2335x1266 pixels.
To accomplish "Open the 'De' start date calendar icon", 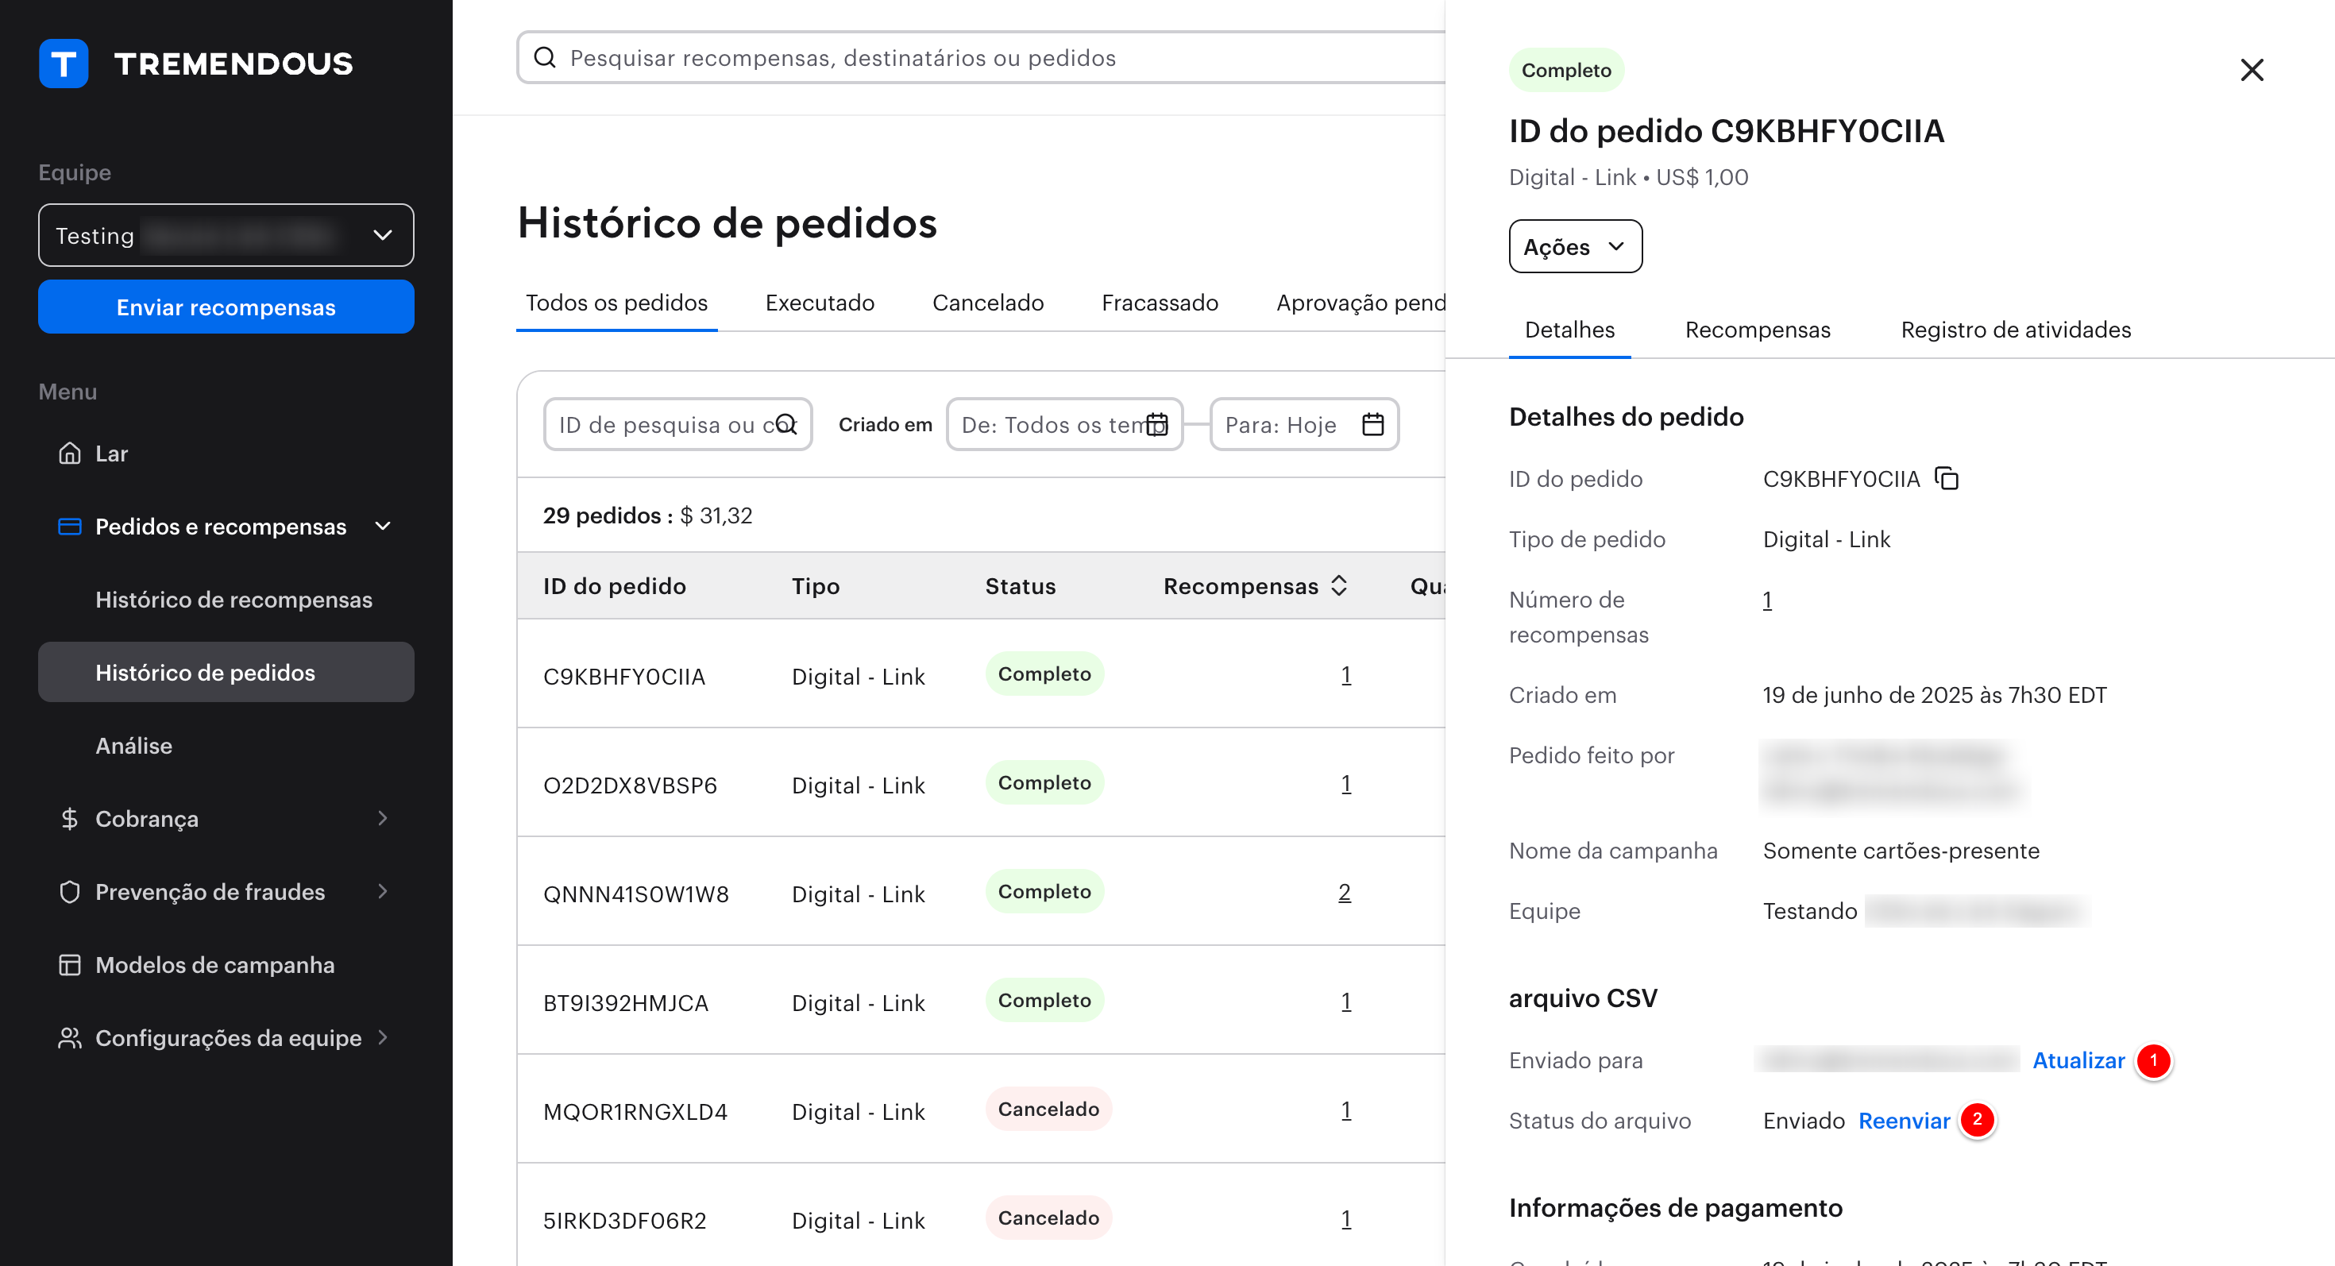I will tap(1156, 424).
